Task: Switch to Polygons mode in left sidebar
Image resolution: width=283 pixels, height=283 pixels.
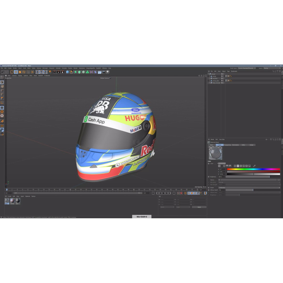Action: tap(2, 99)
